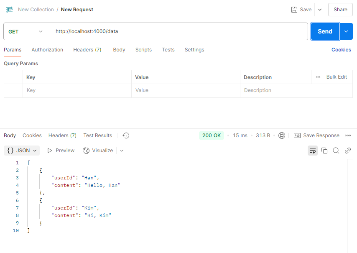Image resolution: width=357 pixels, height=253 pixels.
Task: Click Save Response
Action: tap(321, 135)
